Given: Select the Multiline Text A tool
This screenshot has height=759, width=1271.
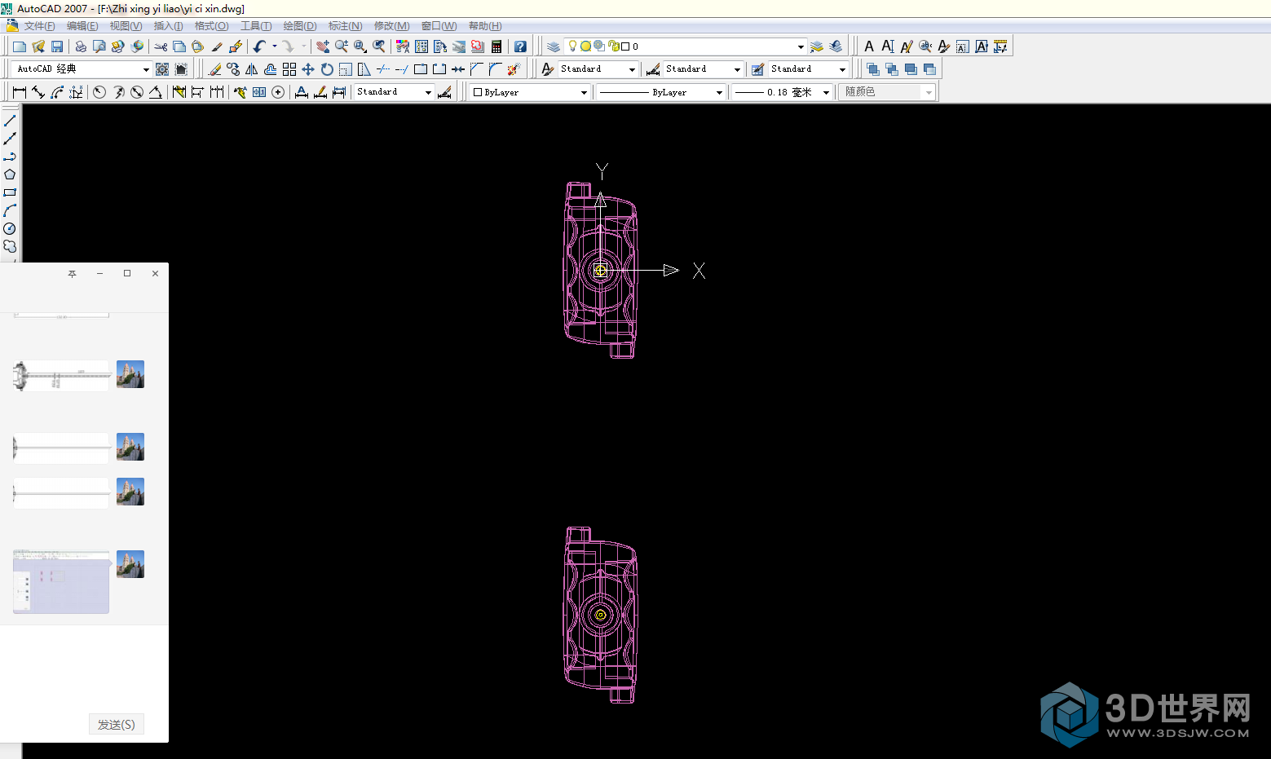Looking at the screenshot, I should coord(869,46).
